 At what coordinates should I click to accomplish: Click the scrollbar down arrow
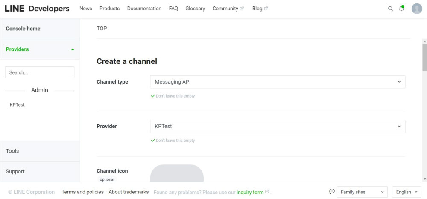click(424, 179)
